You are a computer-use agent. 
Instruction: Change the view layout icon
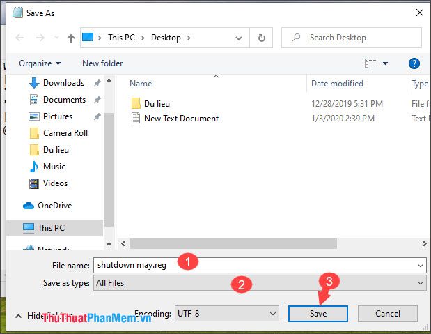pyautogui.click(x=370, y=63)
